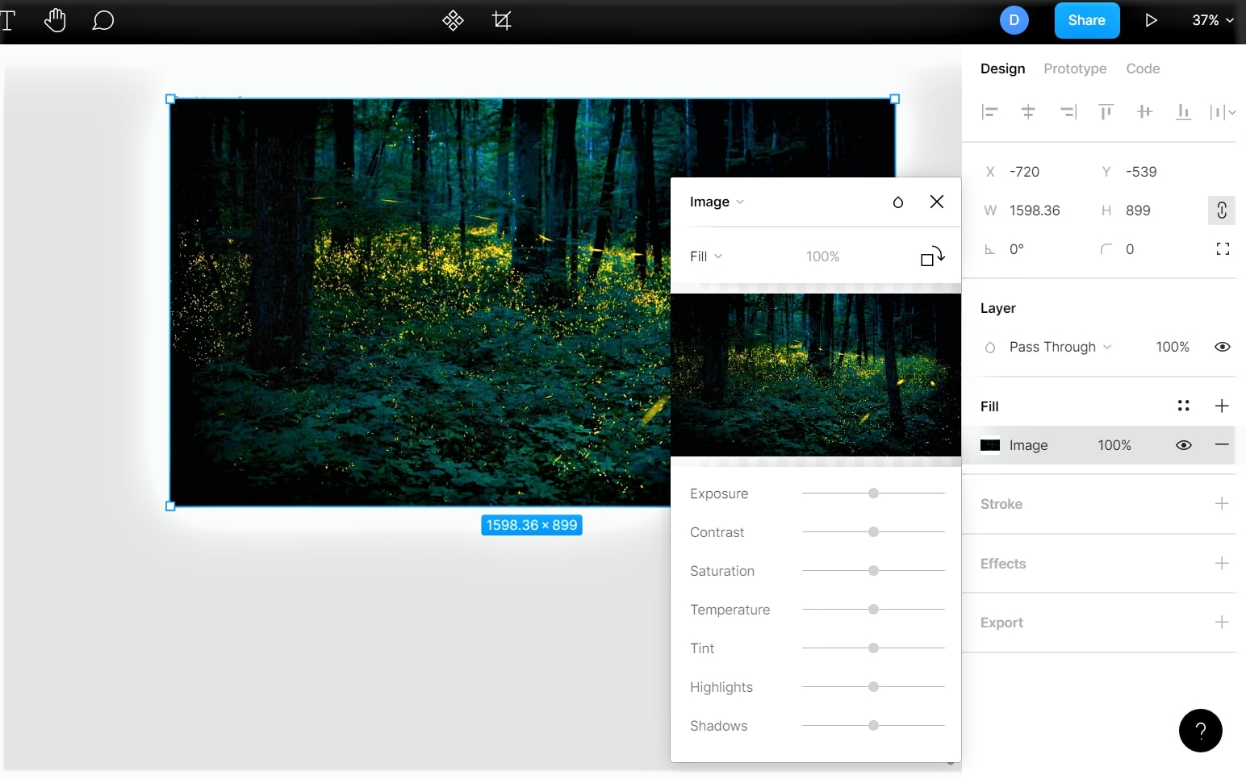
Task: Click the top-right selection handle
Action: point(895,99)
